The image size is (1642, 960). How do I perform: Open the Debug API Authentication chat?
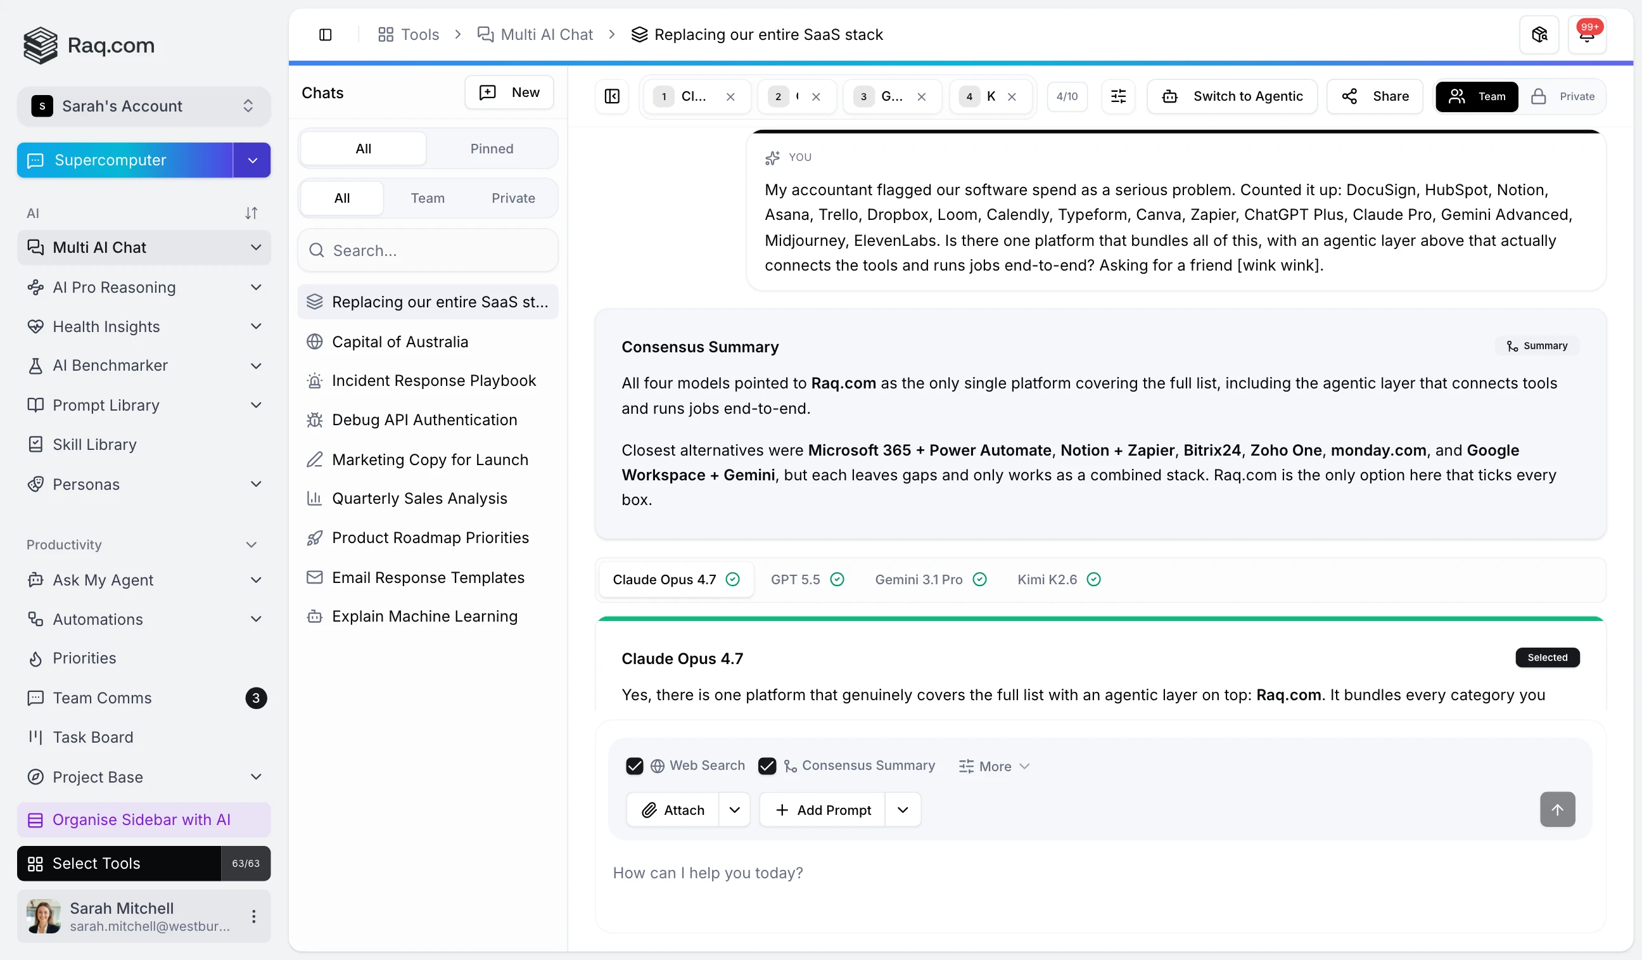(428, 419)
